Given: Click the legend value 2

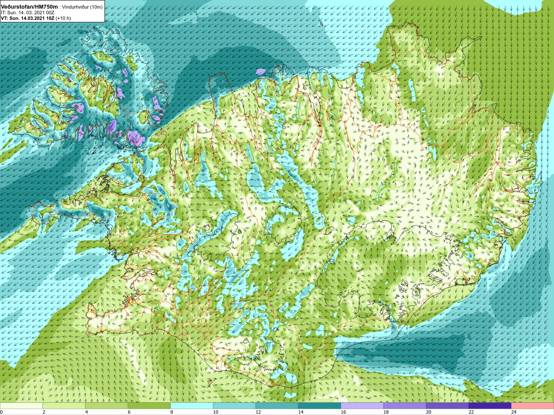Looking at the screenshot, I should click(44, 412).
